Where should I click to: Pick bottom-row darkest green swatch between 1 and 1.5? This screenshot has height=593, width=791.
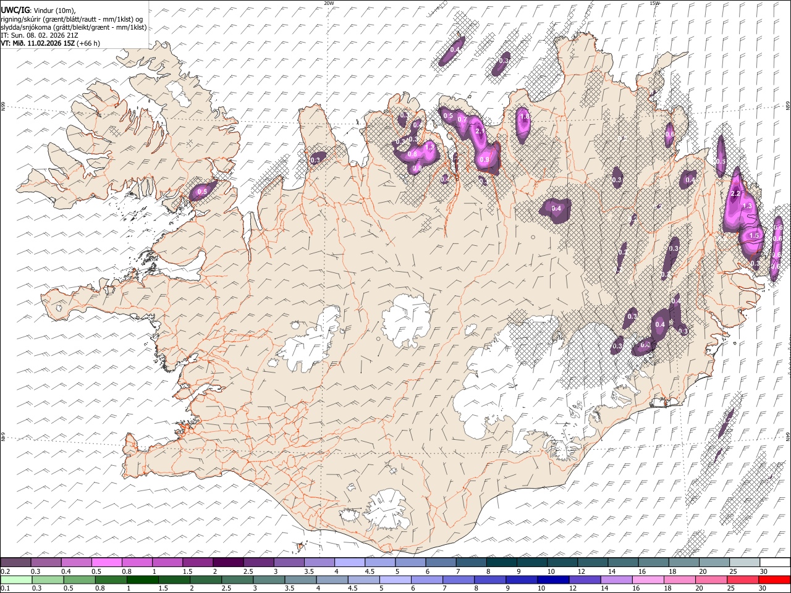142,579
